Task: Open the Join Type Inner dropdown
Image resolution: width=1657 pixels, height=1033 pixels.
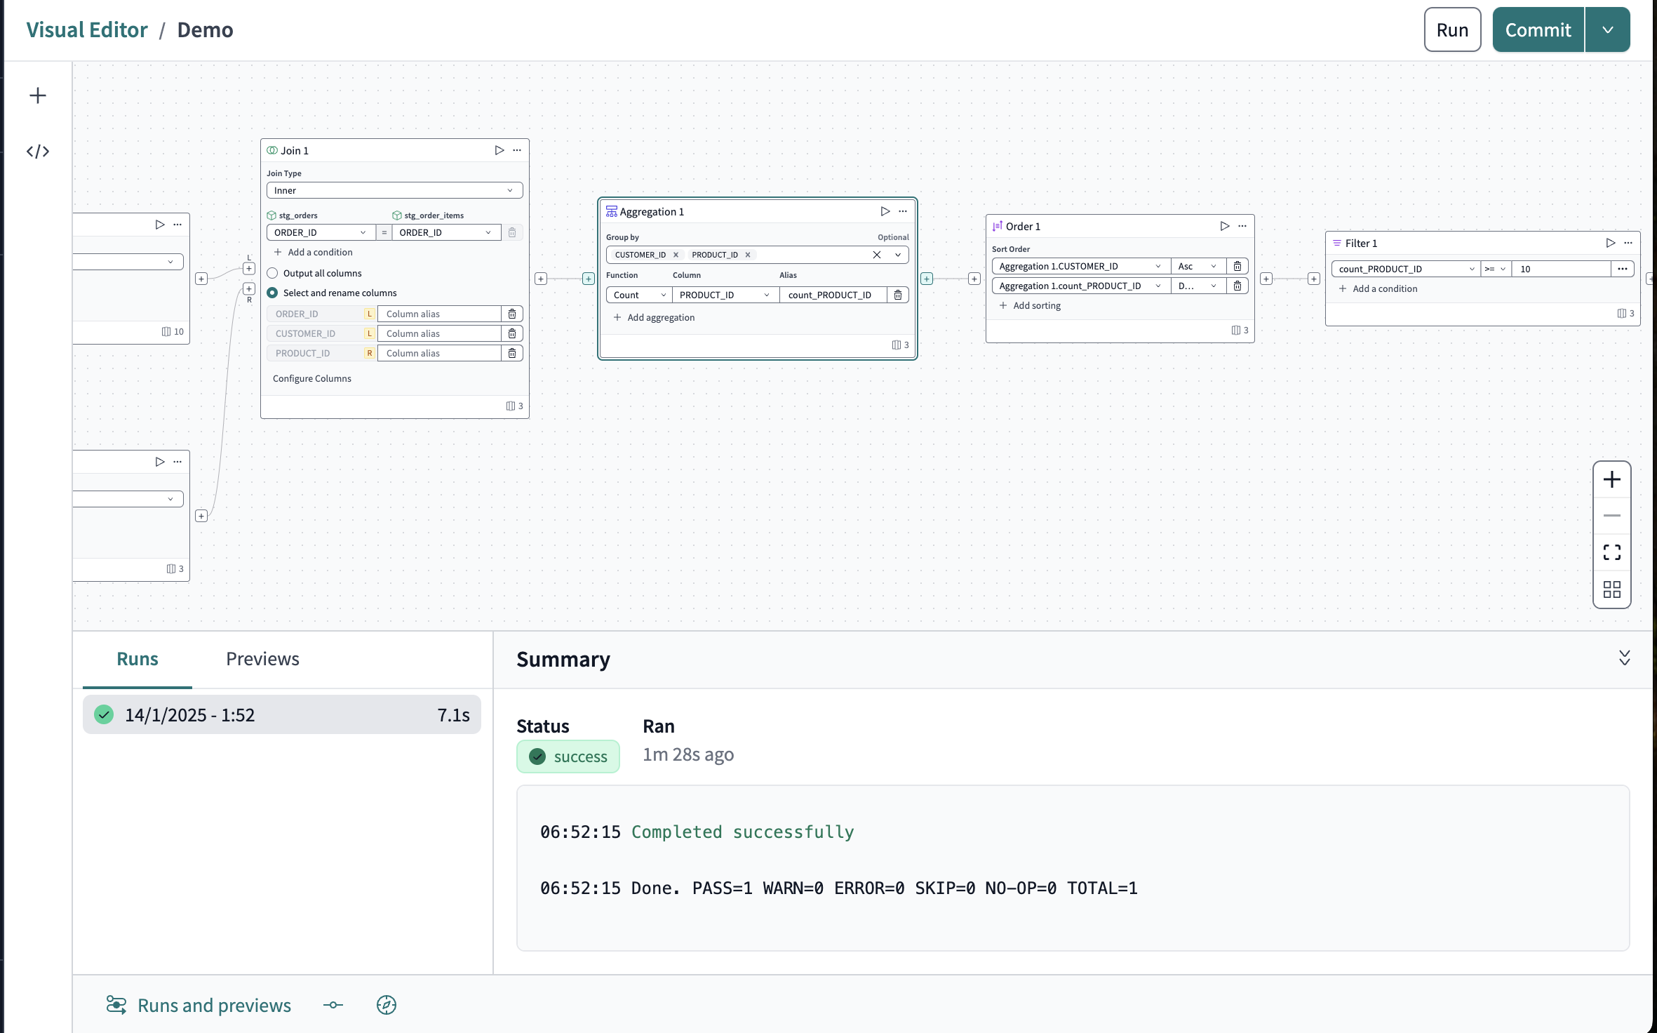Action: [394, 190]
